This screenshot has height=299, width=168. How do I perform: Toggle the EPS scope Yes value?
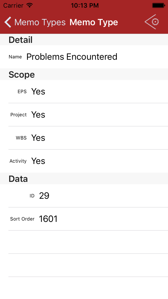tap(38, 92)
